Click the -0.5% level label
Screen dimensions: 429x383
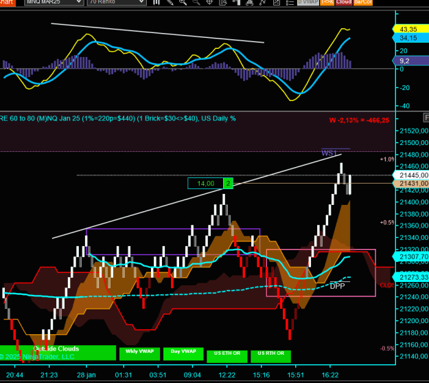(387, 349)
